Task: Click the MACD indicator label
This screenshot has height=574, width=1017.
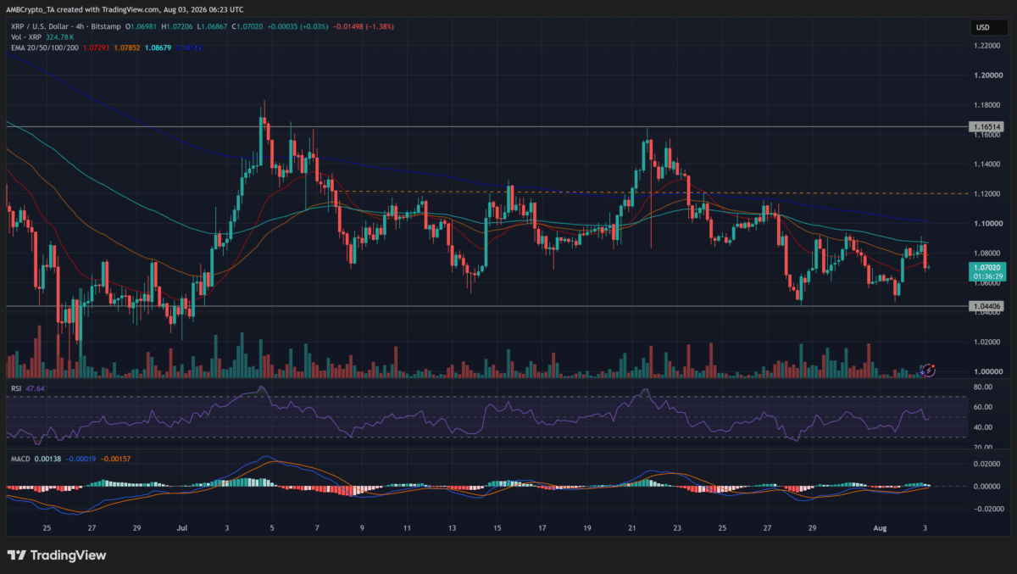Action: (19, 459)
